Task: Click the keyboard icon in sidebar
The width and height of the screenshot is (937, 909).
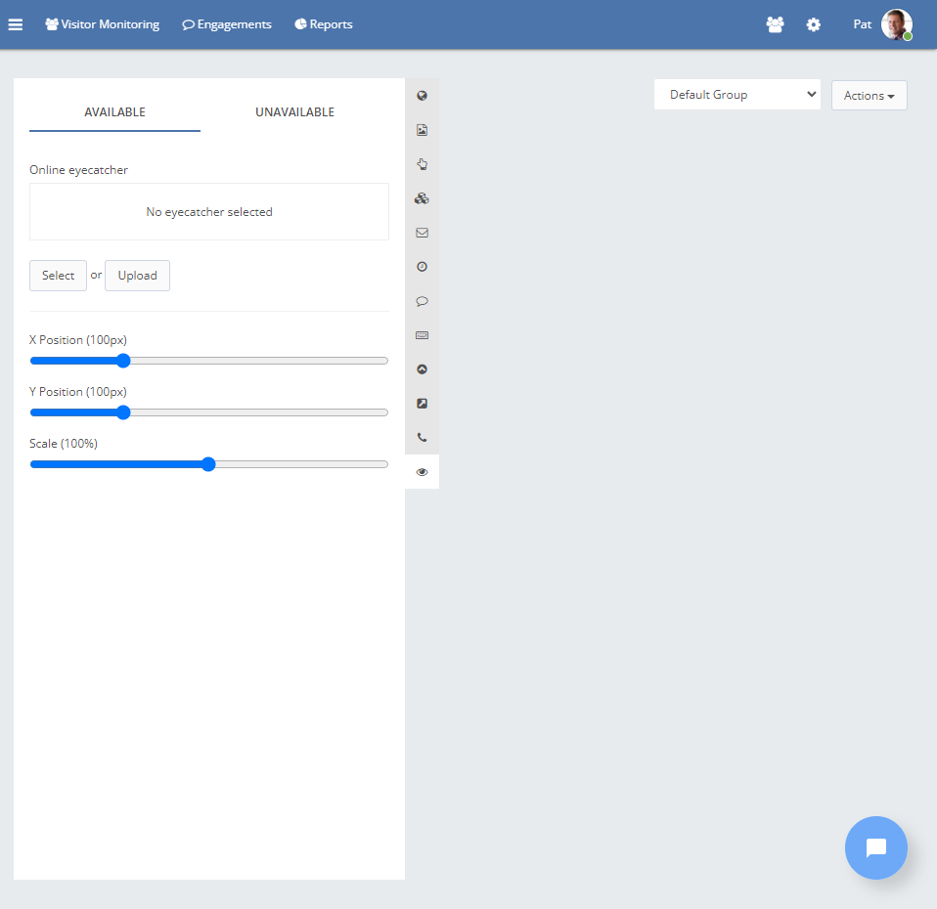Action: coord(422,335)
